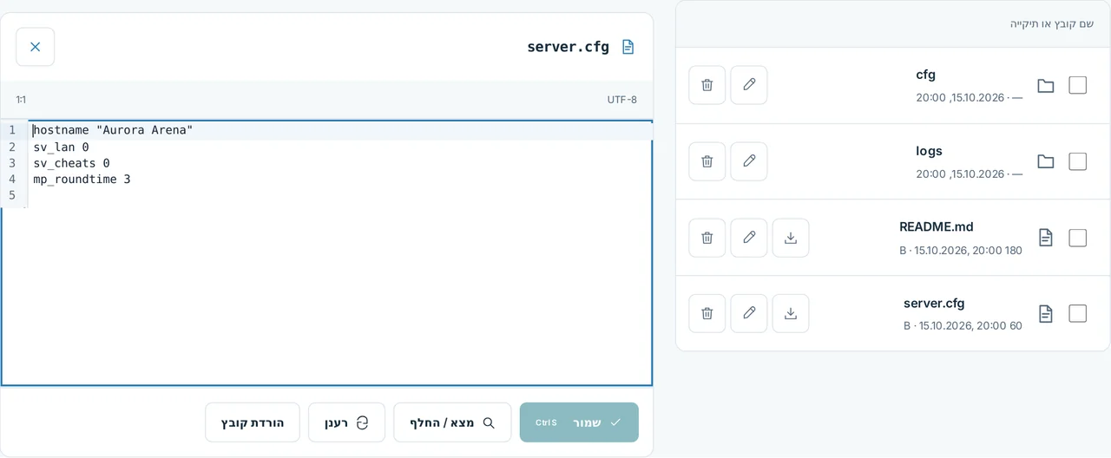Click the שם קובץ או תיקייה column header

1051,23
